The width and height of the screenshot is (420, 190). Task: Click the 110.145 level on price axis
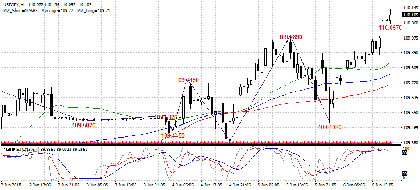410,8
